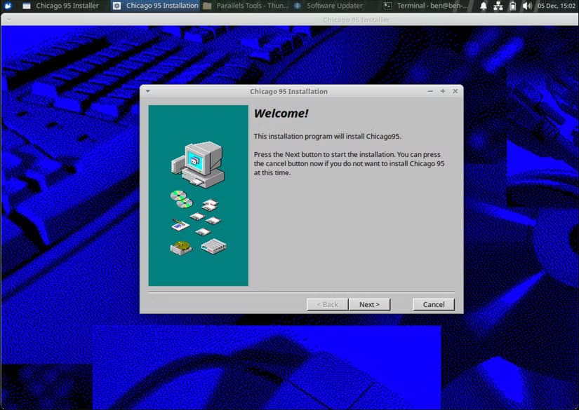Open the Chicago 95 Installation window menu arrow
Viewport: 579px width, 410px height.
(x=147, y=91)
